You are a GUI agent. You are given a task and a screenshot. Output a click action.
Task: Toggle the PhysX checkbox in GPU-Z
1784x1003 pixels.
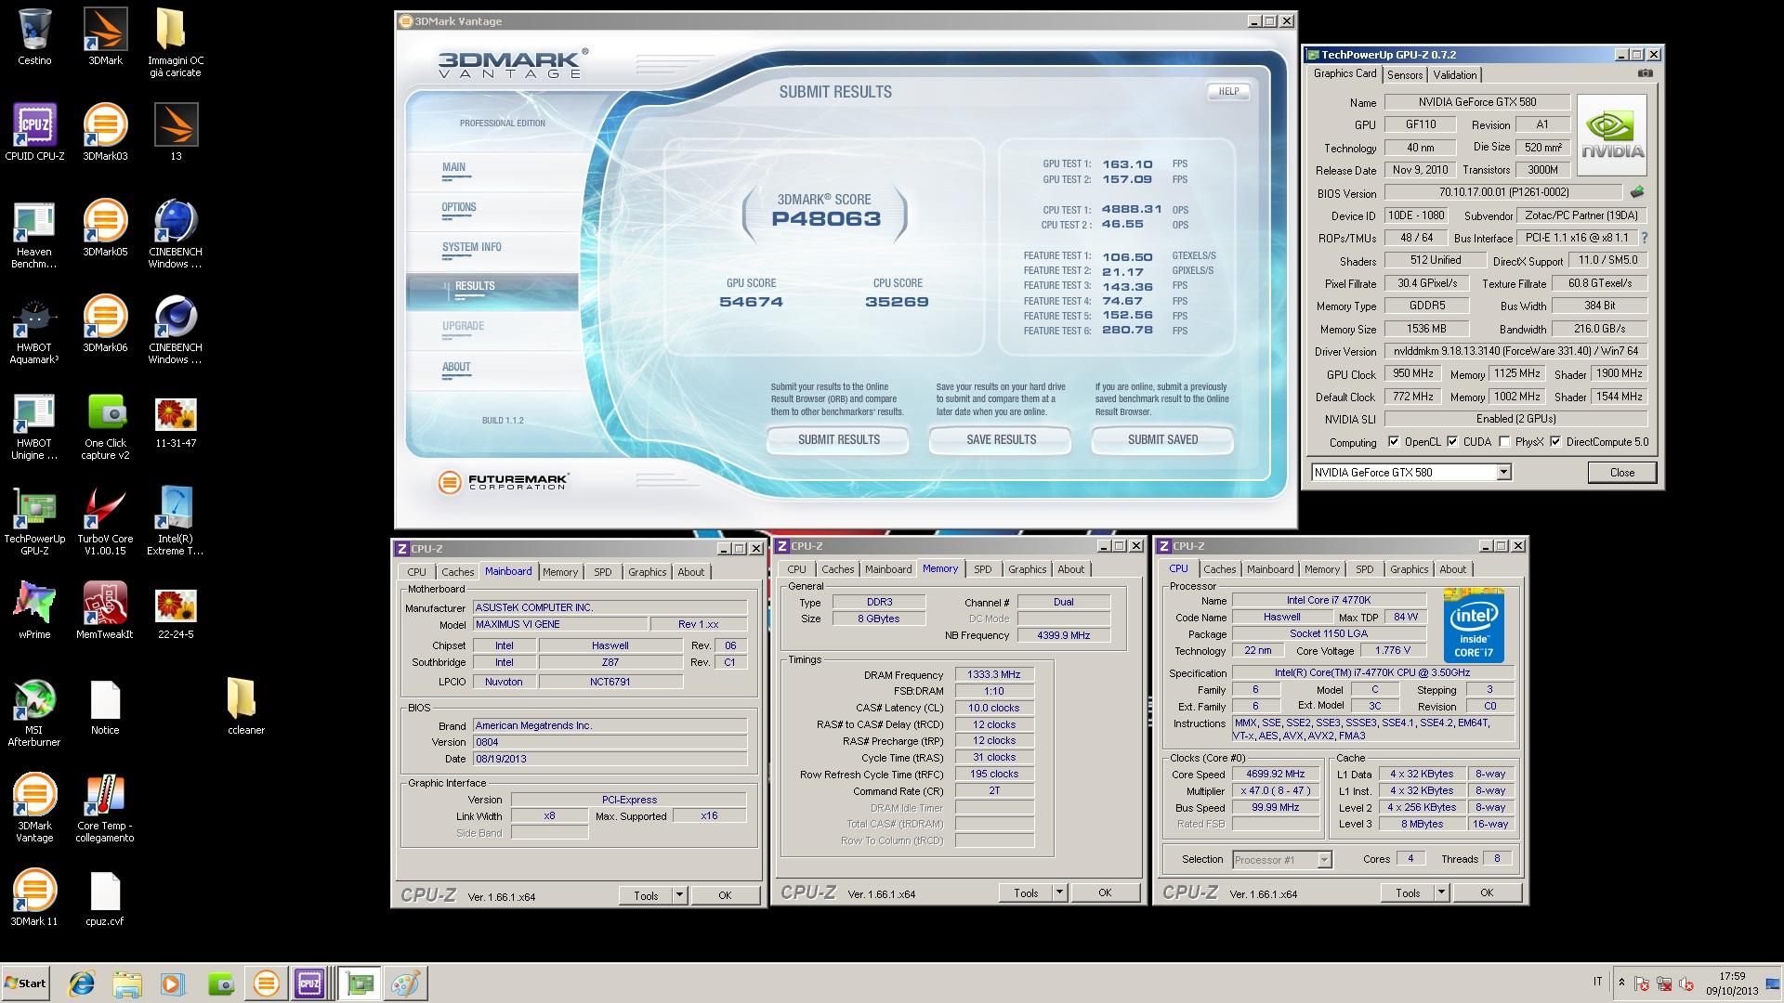pos(1504,442)
